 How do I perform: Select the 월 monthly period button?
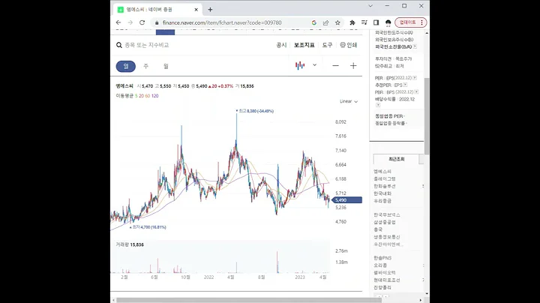tap(166, 66)
